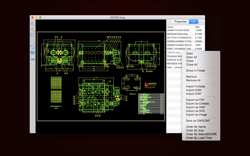Viewport: 250px width, 156px height.
Task: Select 563f3c8d12fa3.dwg in file list
Action: pos(177,34)
